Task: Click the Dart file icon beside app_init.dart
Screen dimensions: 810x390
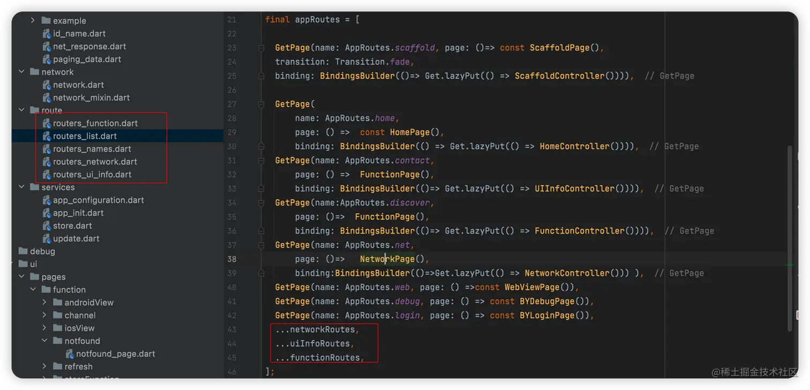Action: (x=47, y=213)
